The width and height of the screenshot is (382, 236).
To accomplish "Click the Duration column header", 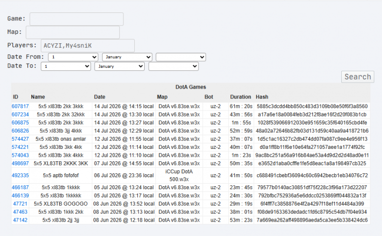I will (240, 97).
